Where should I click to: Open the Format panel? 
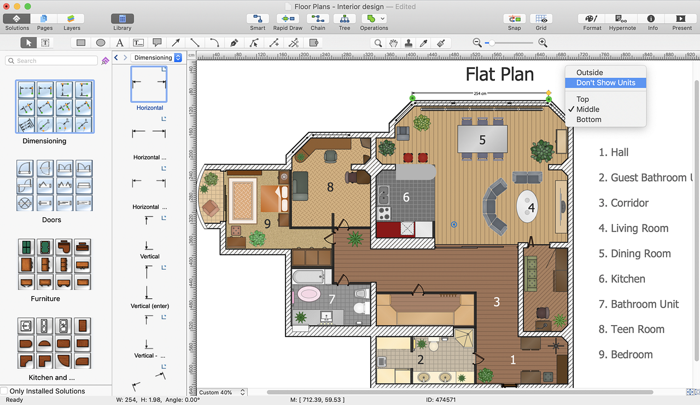tap(592, 22)
